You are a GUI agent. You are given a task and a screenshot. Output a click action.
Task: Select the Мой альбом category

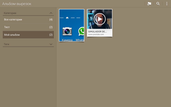(28, 35)
